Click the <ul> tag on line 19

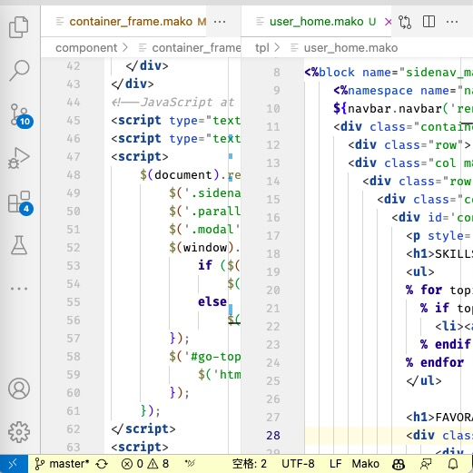pyautogui.click(x=420, y=271)
